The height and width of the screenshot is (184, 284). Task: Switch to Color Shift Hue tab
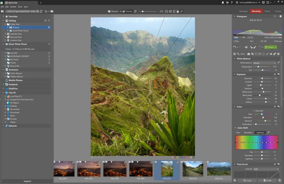238,132
